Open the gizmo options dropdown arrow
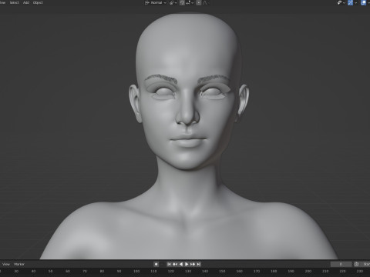The width and height of the screenshot is (370, 277). (x=355, y=3)
